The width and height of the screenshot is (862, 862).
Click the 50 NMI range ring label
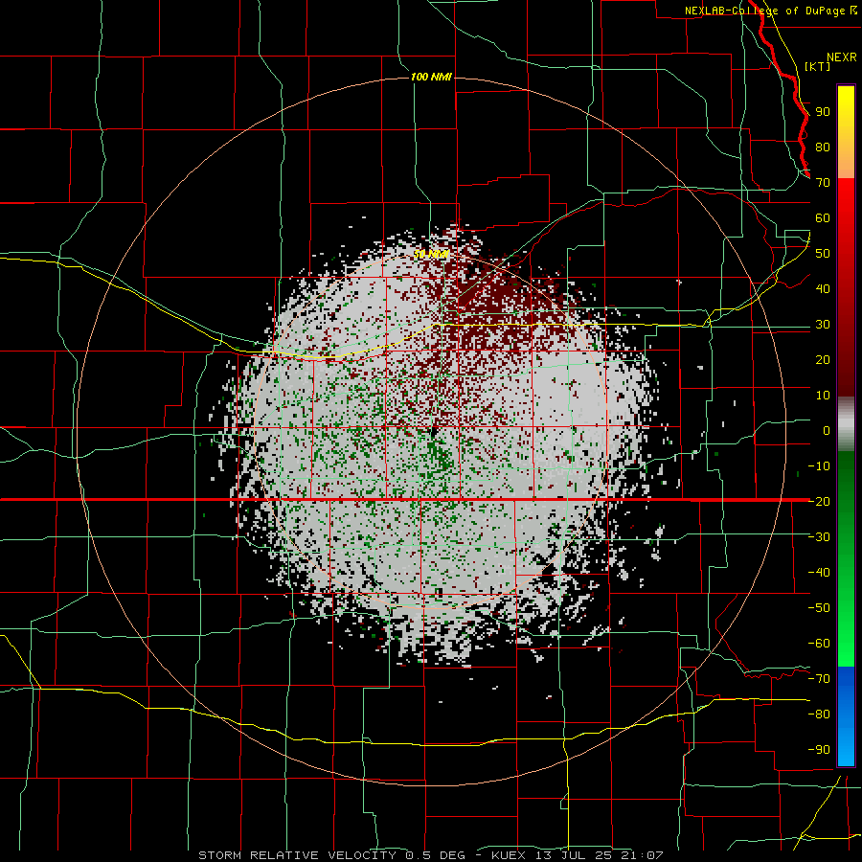click(432, 254)
